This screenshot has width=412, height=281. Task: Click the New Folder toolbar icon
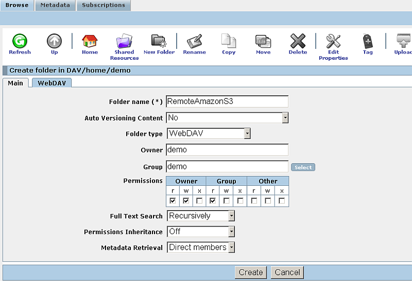click(159, 41)
